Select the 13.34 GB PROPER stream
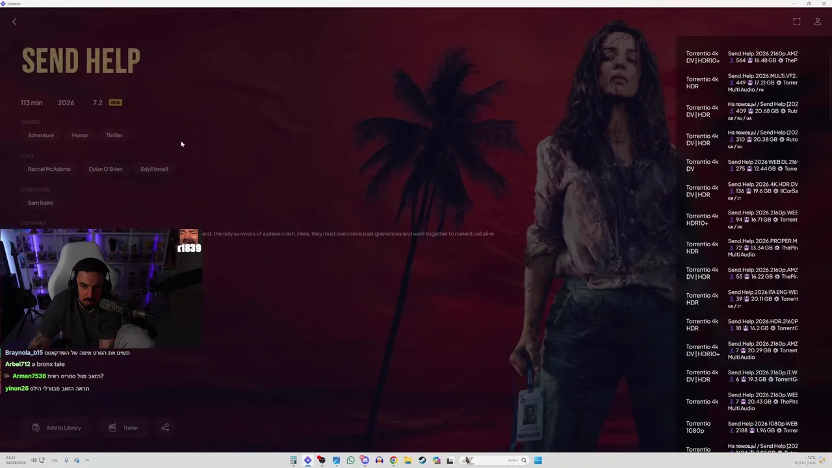832x468 pixels. tap(742, 248)
